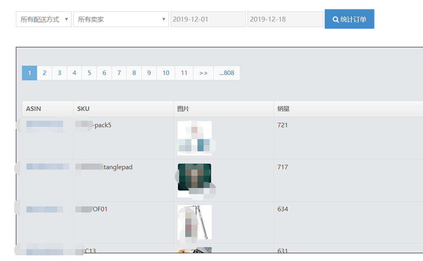Click the 统计订单 search button

(349, 19)
